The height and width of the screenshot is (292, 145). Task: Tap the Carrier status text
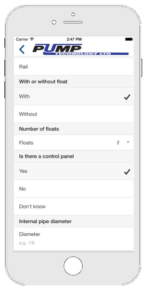tap(22, 39)
